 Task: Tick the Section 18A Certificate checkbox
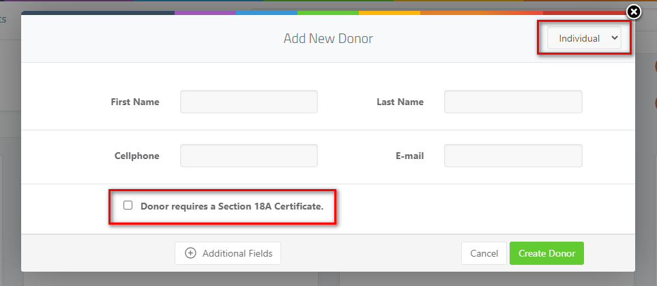point(128,205)
